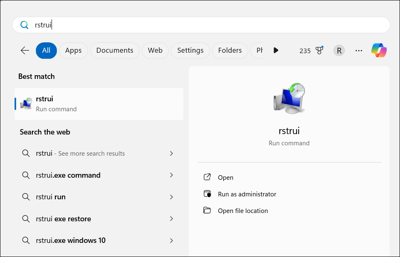Screen dimensions: 400x257
Task: Click the rewards trophy icon
Action: [x=319, y=50]
